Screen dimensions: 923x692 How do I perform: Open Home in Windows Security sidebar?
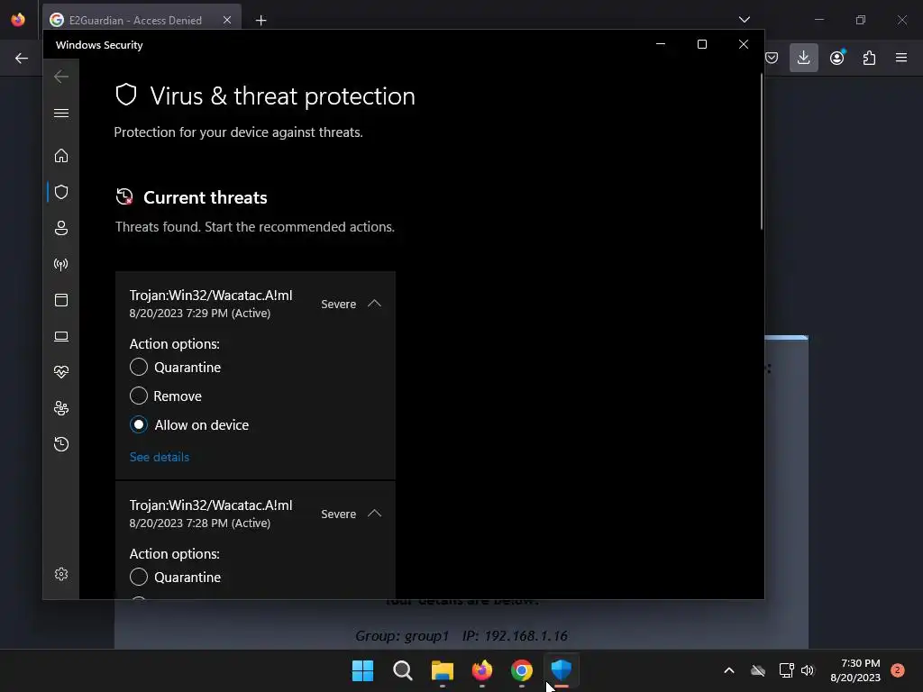pos(61,155)
